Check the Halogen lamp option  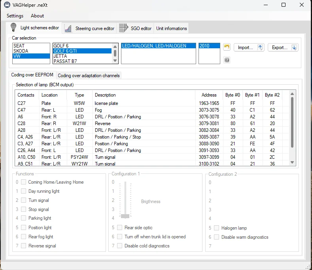point(216,228)
